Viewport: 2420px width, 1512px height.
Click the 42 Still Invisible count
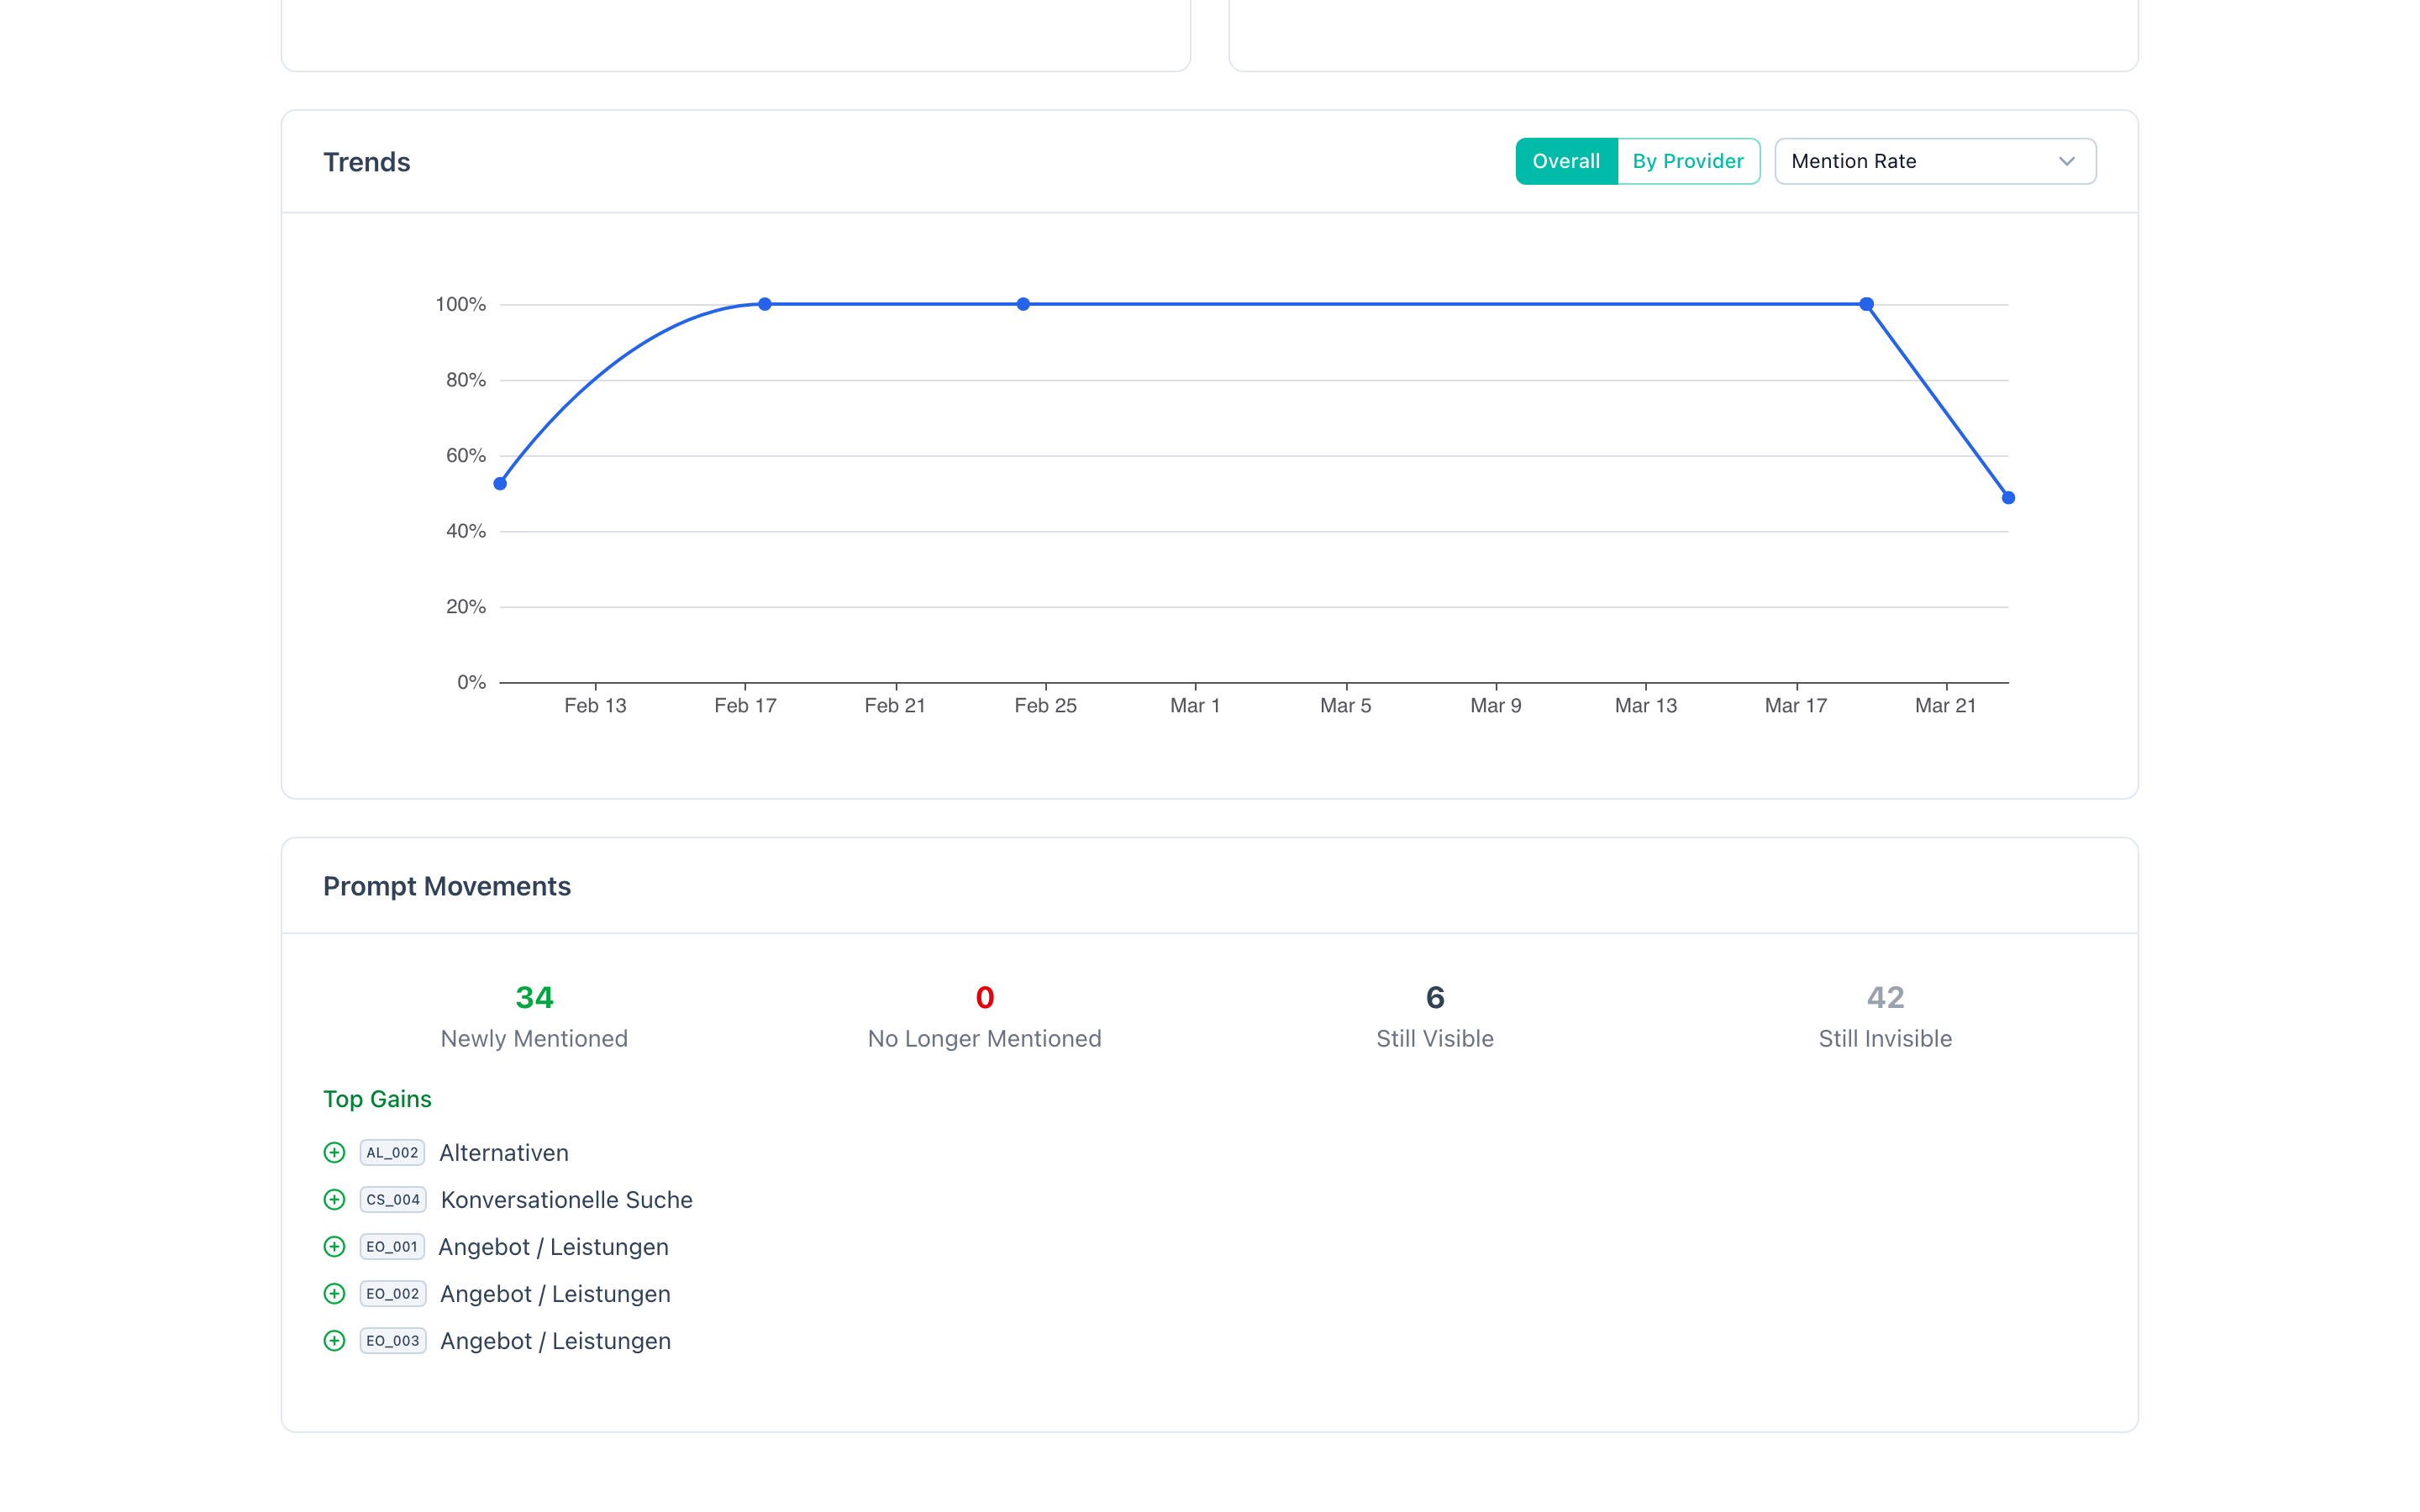click(1885, 997)
